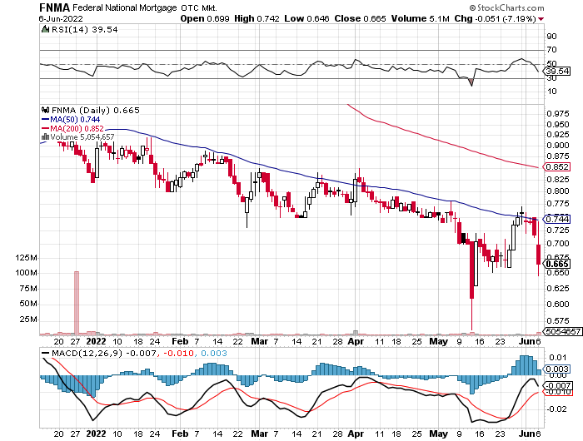Click the MACD(12,26,9) legend label
The width and height of the screenshot is (583, 441).
pyautogui.click(x=87, y=353)
